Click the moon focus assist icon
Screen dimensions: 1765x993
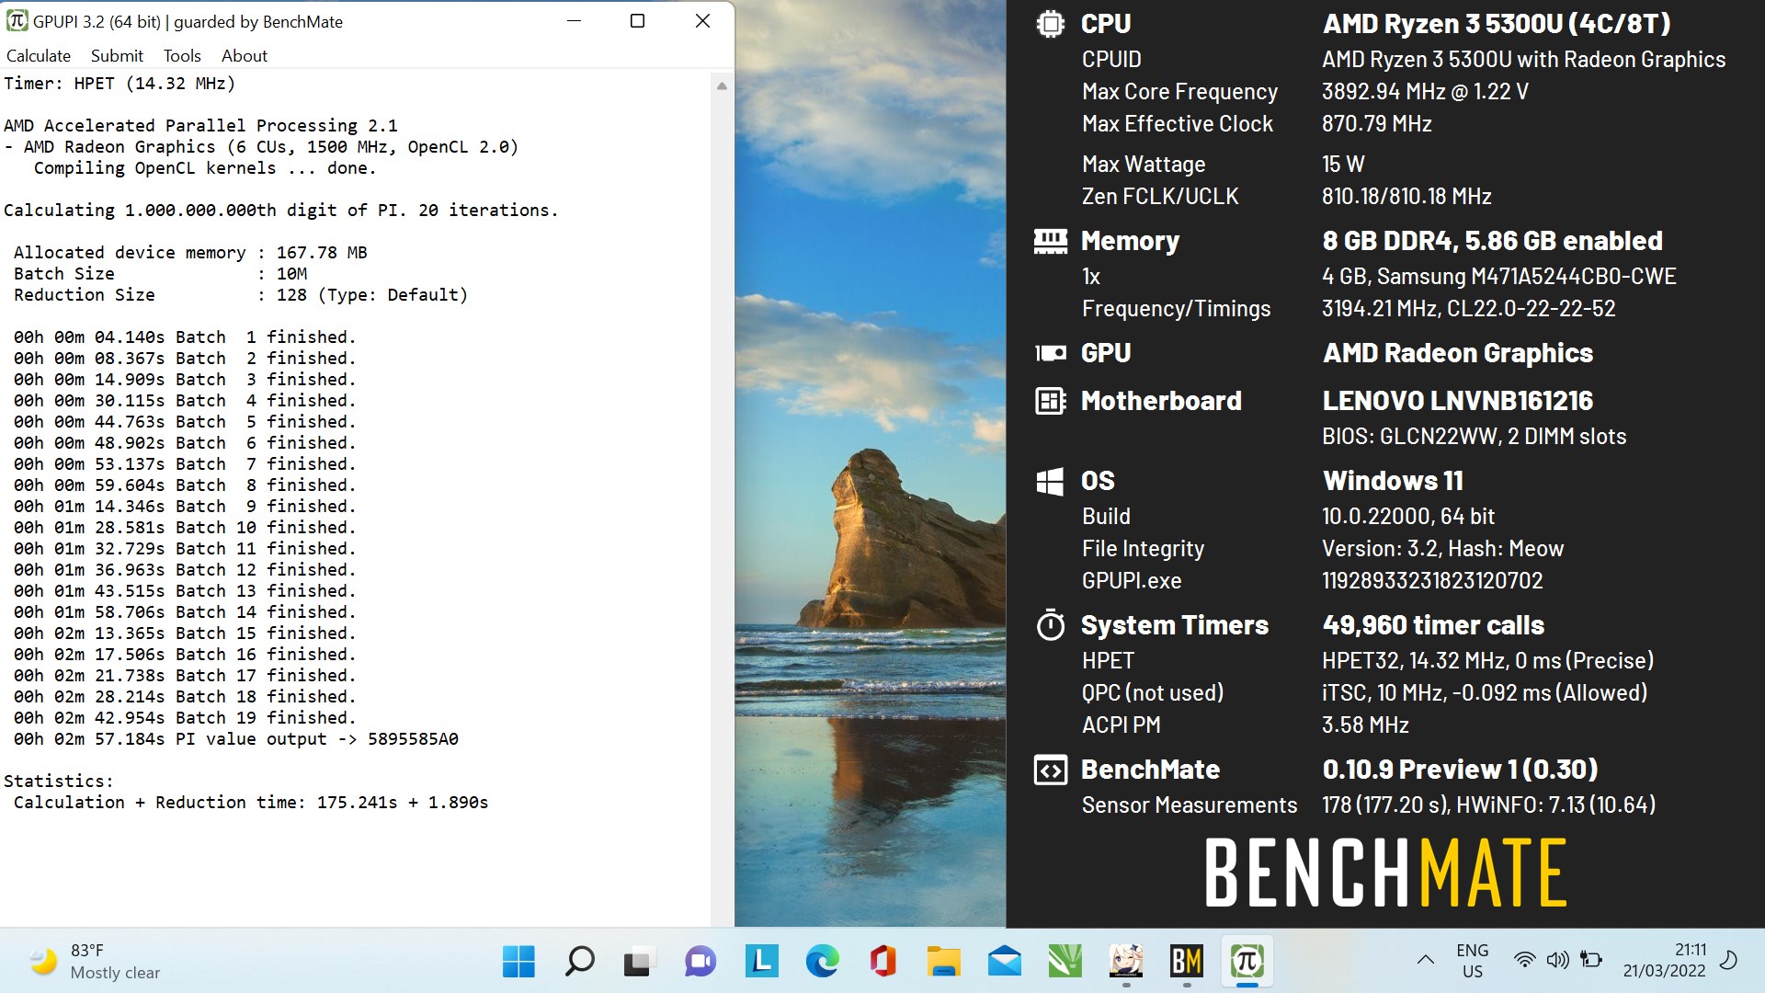(1728, 961)
